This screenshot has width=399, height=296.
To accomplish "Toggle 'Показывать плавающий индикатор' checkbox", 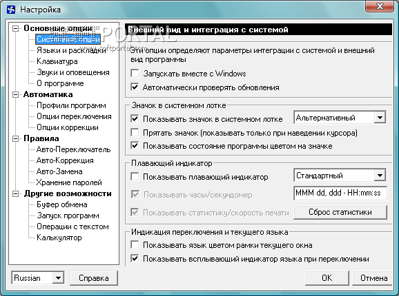I will point(135,177).
